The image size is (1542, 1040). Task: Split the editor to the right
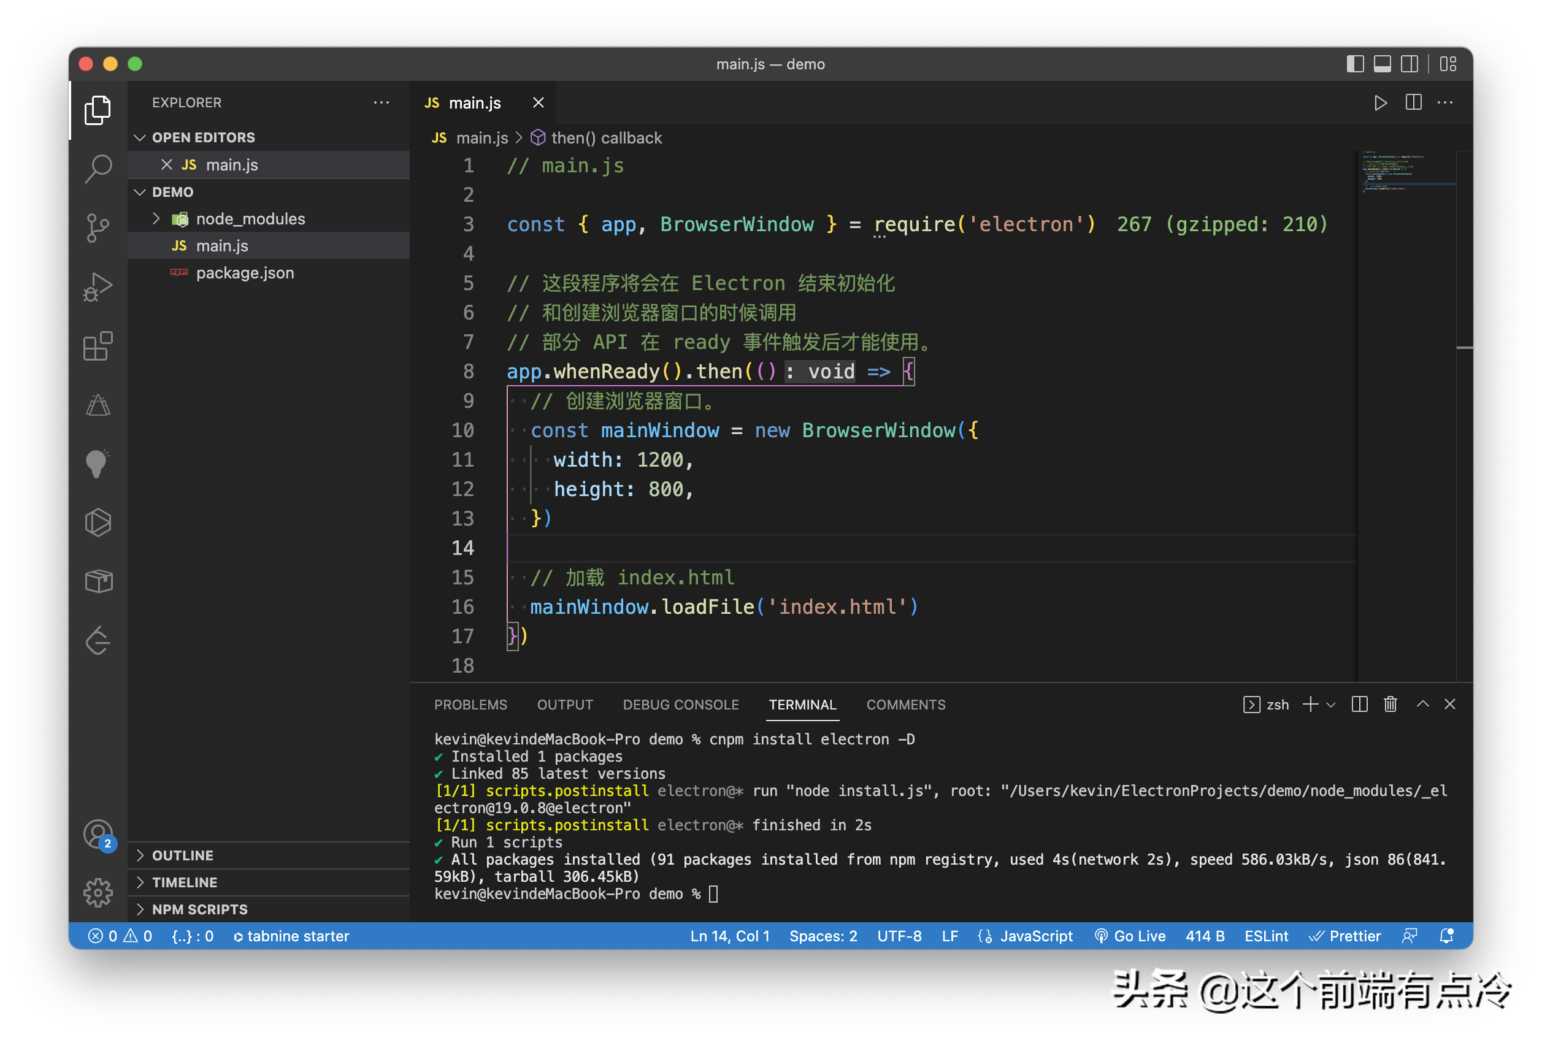tap(1413, 103)
